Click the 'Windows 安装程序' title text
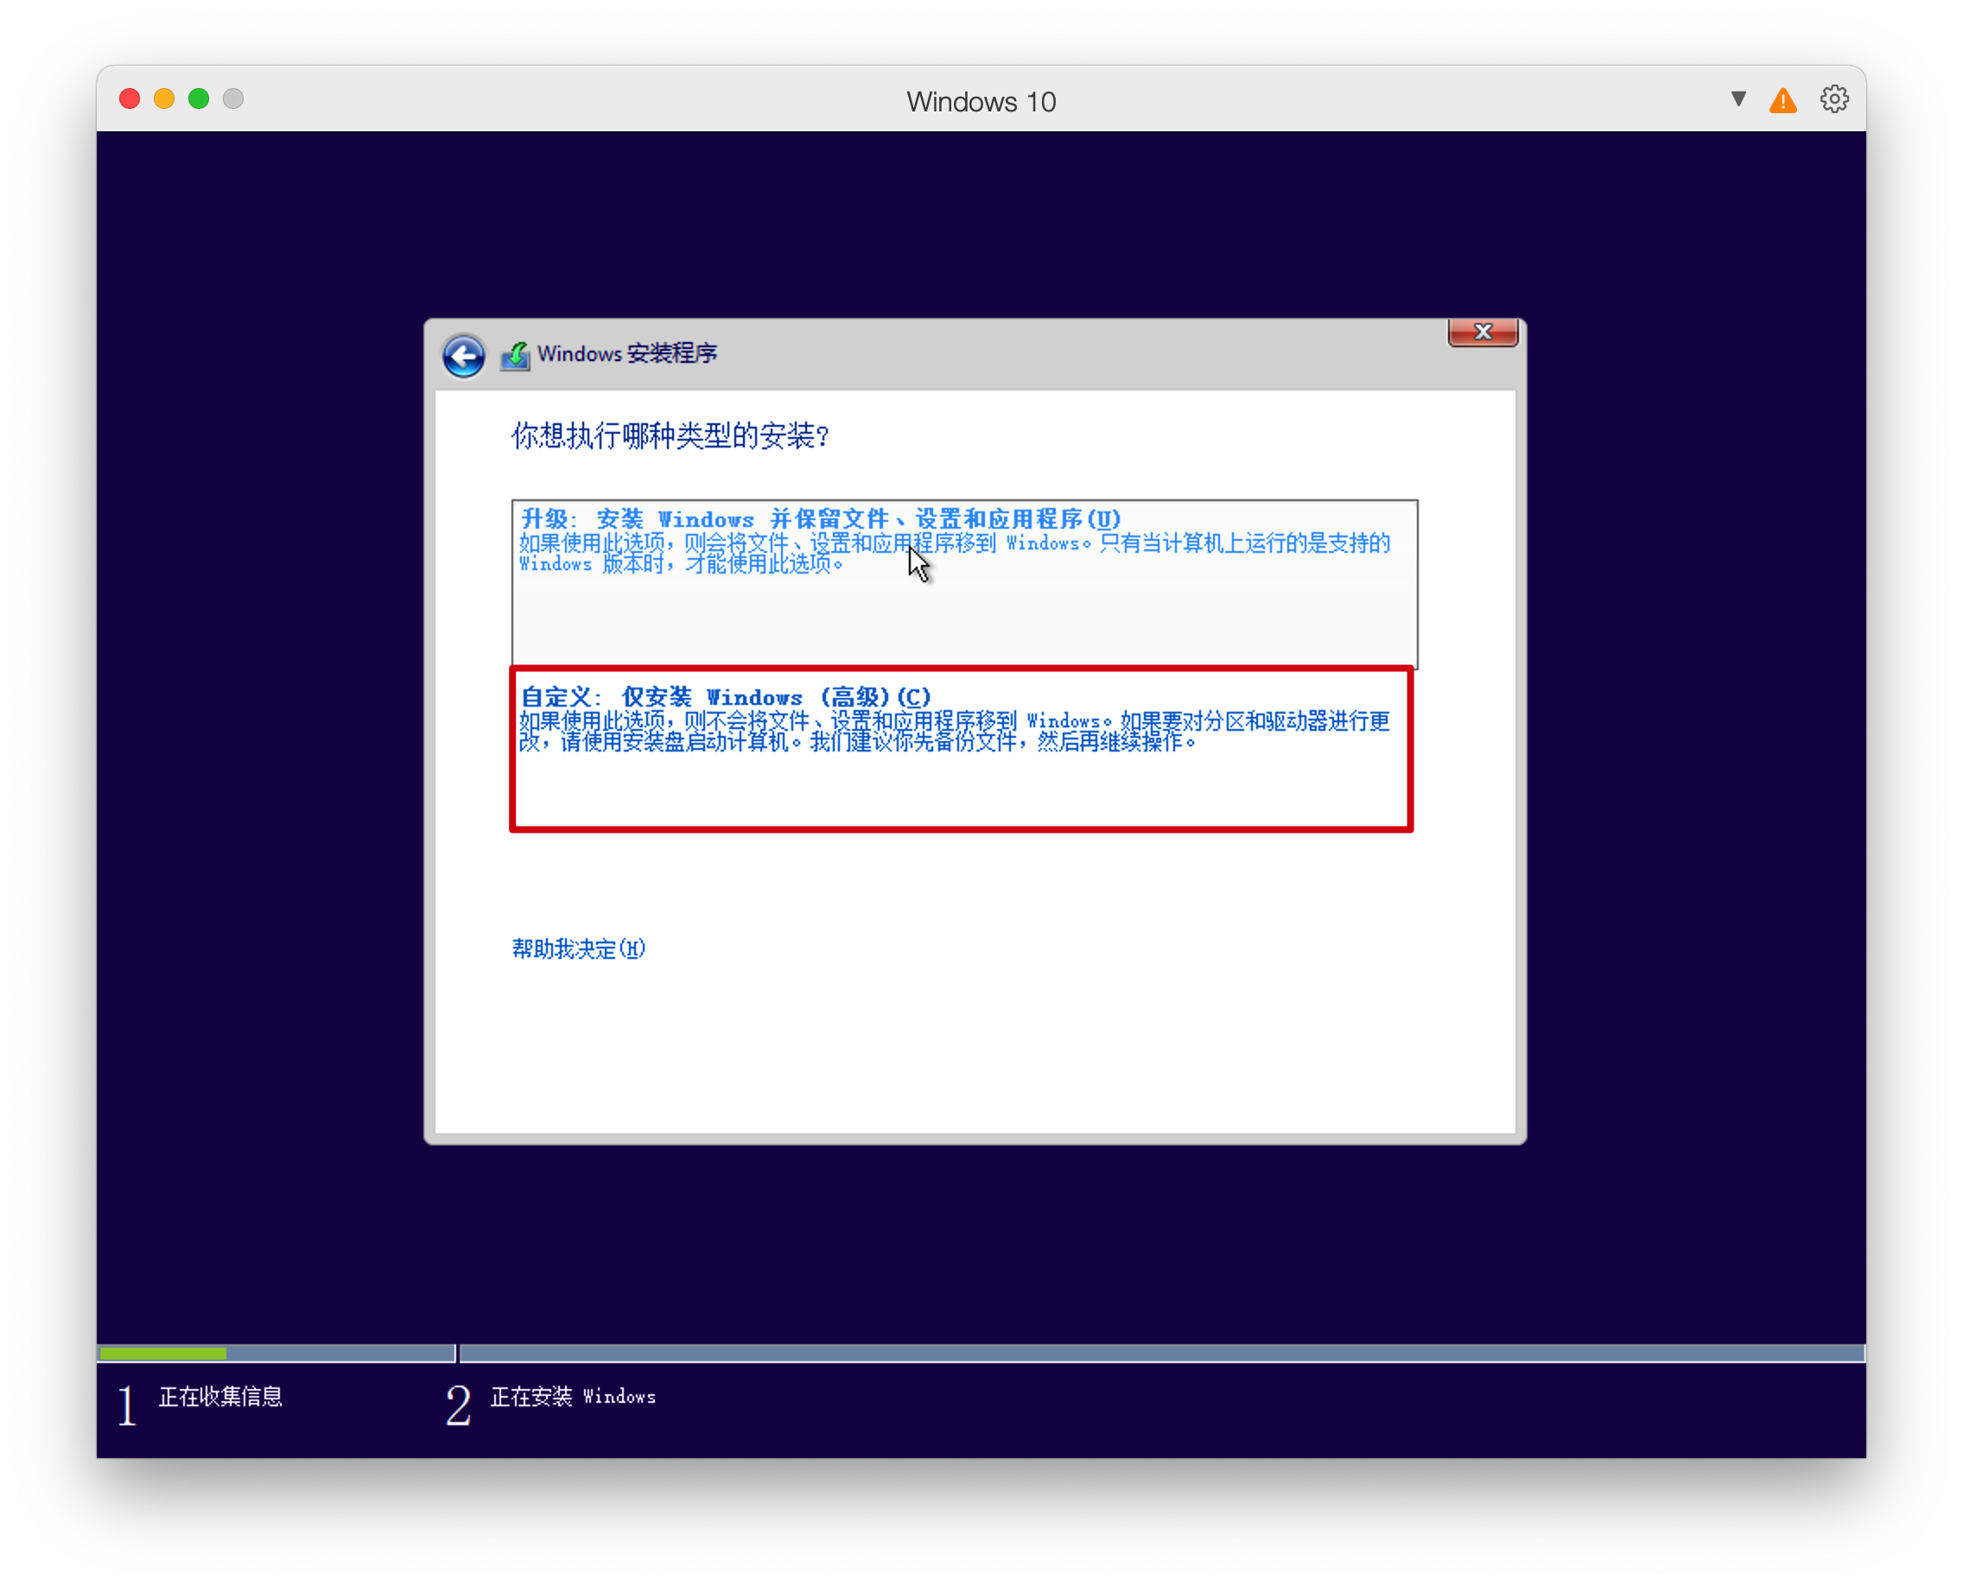1963x1586 pixels. [x=627, y=353]
